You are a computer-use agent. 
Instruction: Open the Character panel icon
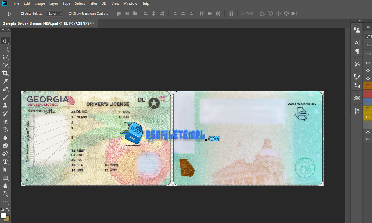[x=357, y=43]
